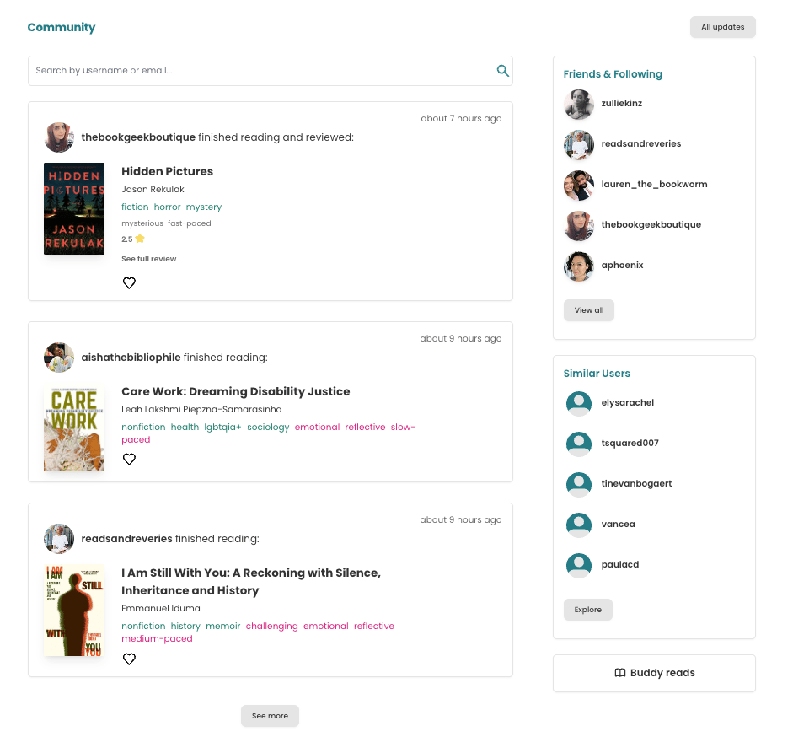Select horror genre tag on Hidden Pictures
The image size is (809, 737).
(167, 207)
